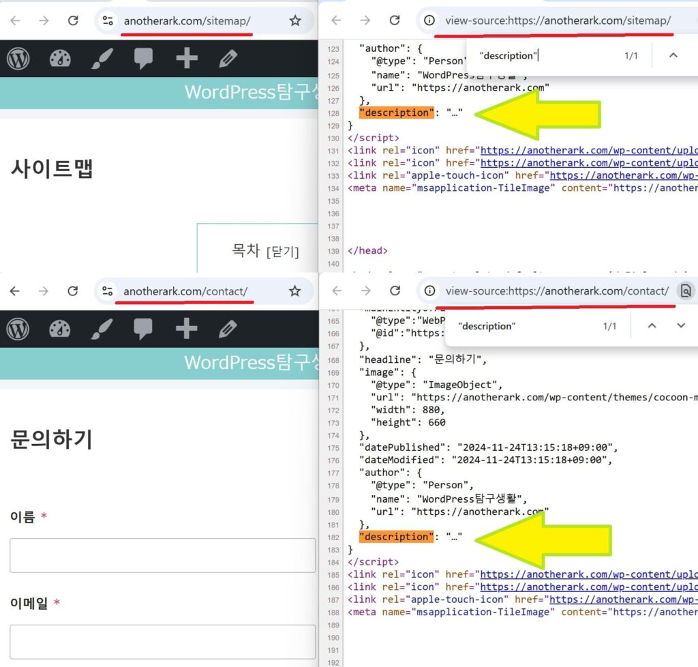Screen dimensions: 698x667
Task: Open customize brush icon on sitemap admin bar
Action: tap(102, 59)
